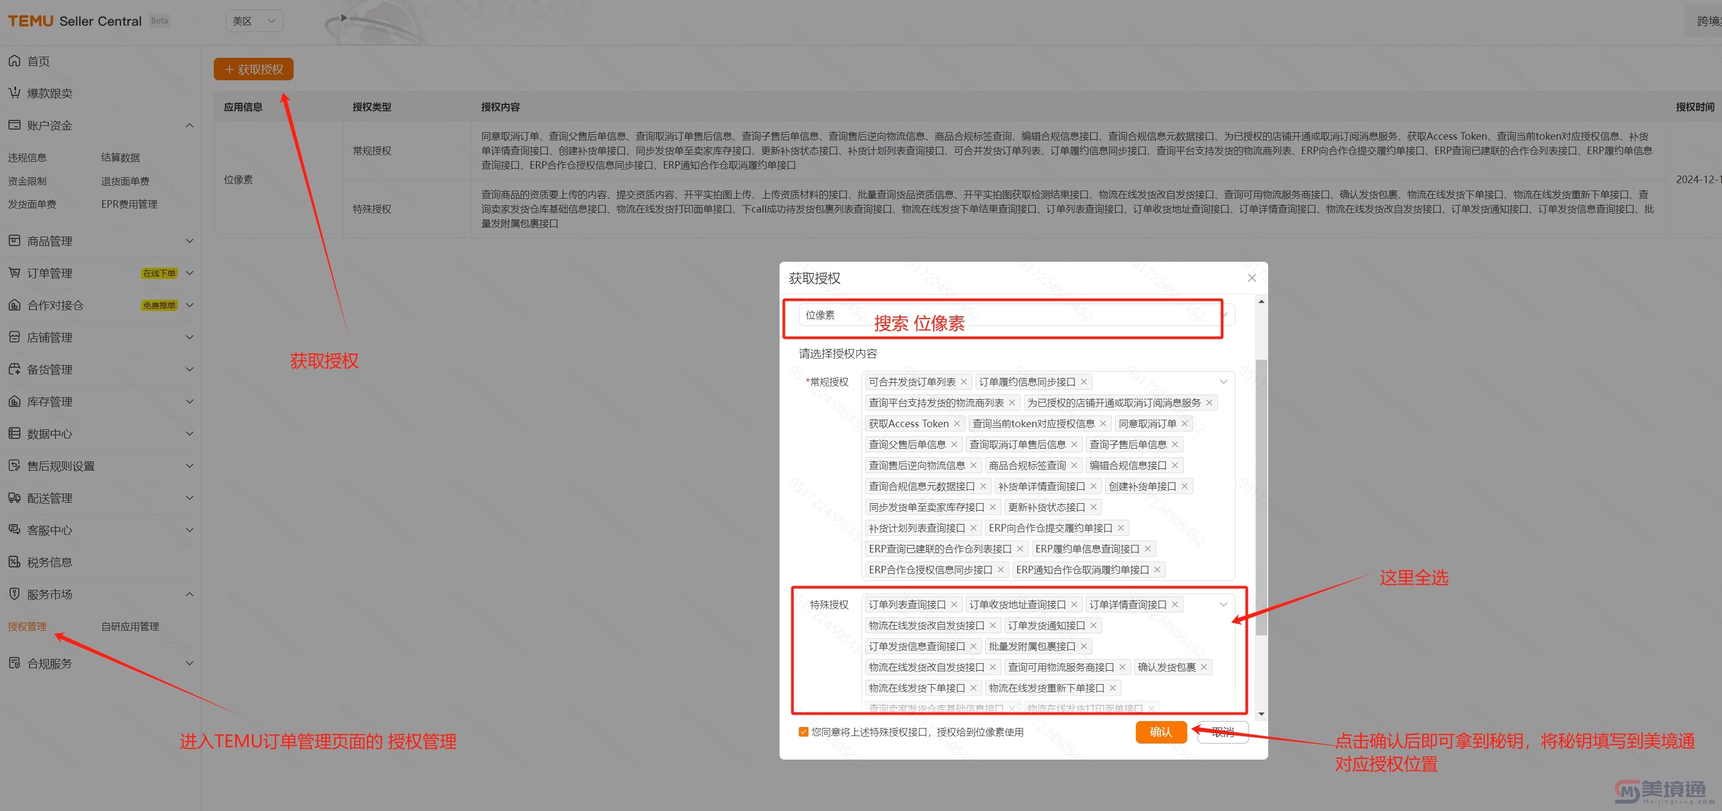Select the 订单管理 cart icon

click(14, 272)
